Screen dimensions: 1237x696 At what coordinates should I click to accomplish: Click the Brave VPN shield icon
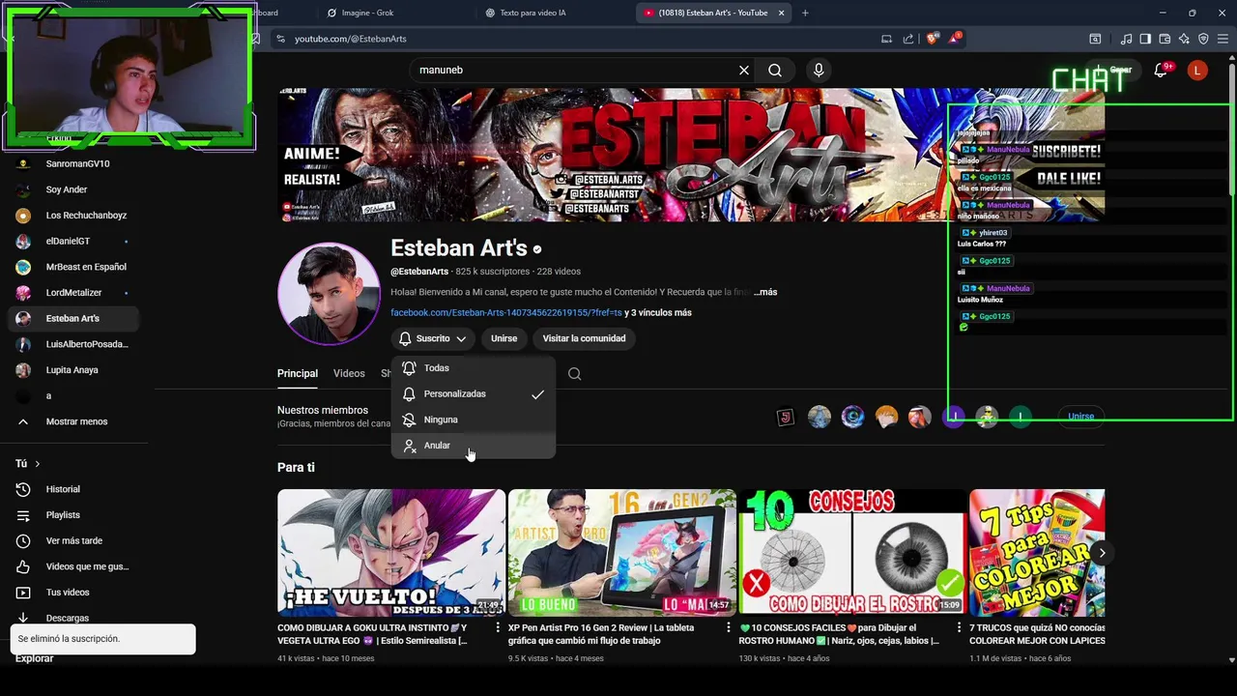(x=1203, y=39)
